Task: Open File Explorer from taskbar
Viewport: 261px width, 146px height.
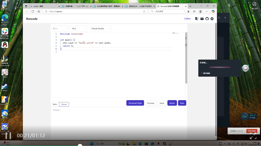Action: click(x=134, y=144)
